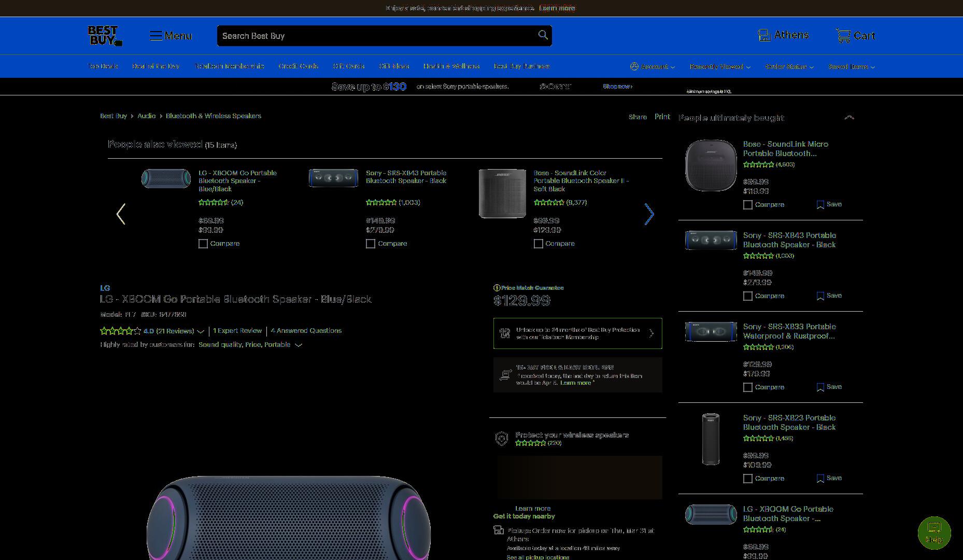Open Best Buy Business nav item

[521, 66]
